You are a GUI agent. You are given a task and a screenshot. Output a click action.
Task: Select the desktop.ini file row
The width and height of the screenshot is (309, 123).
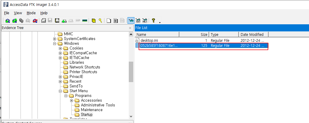202,41
